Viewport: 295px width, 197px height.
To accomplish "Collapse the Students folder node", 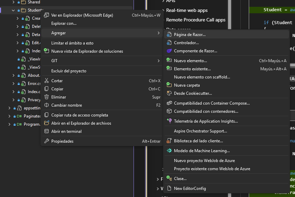I will tap(13, 10).
